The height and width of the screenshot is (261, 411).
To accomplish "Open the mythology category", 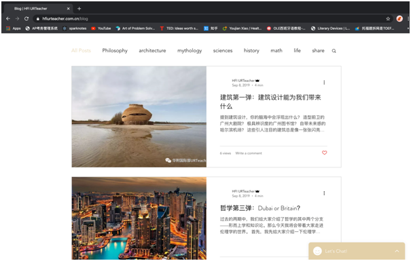I will pyautogui.click(x=190, y=50).
